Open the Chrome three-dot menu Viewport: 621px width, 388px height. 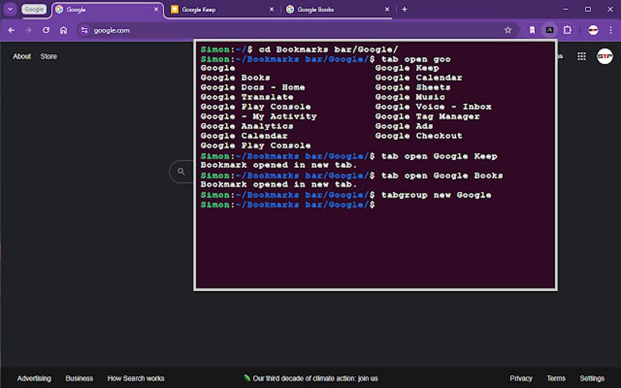click(x=611, y=29)
